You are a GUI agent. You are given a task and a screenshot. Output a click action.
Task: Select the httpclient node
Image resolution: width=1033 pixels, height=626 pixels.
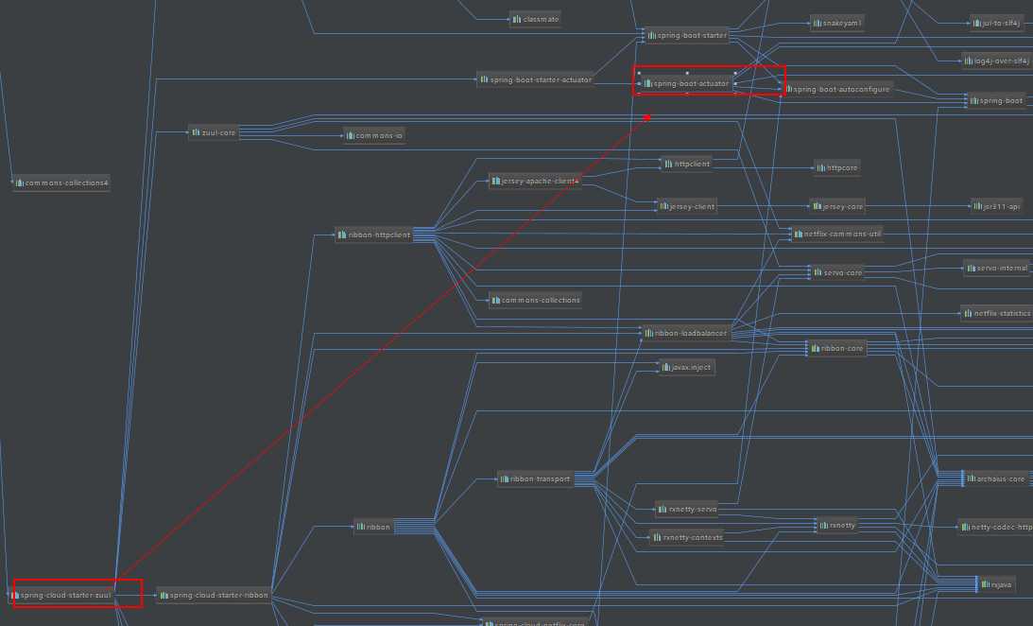point(686,165)
